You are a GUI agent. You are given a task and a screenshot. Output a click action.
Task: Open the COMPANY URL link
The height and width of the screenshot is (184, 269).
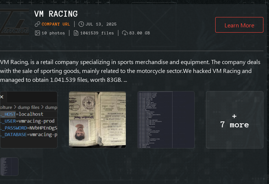56,24
